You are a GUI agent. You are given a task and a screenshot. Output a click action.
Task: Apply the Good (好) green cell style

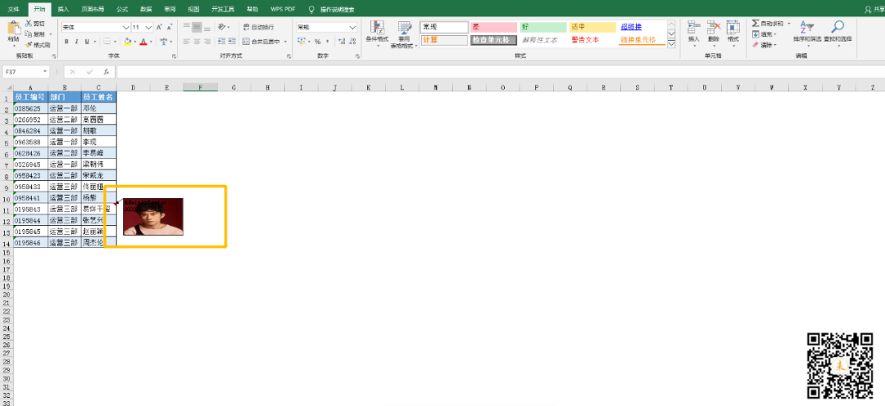click(x=543, y=27)
